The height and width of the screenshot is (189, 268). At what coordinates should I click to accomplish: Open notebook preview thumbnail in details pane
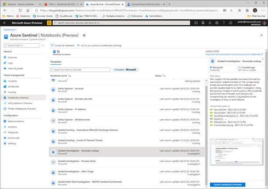[236, 152]
